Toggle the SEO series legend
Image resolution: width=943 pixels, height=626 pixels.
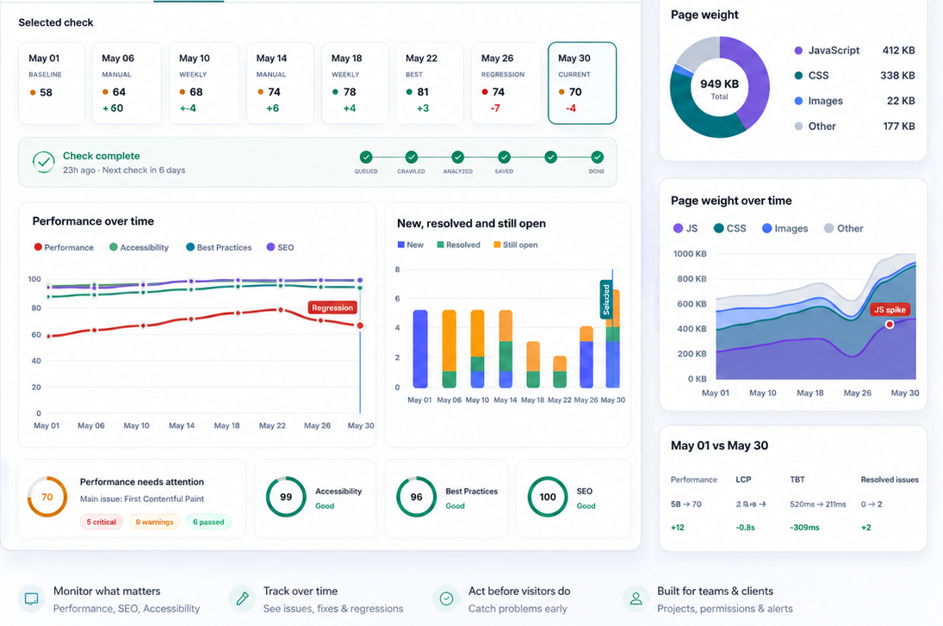tap(280, 247)
